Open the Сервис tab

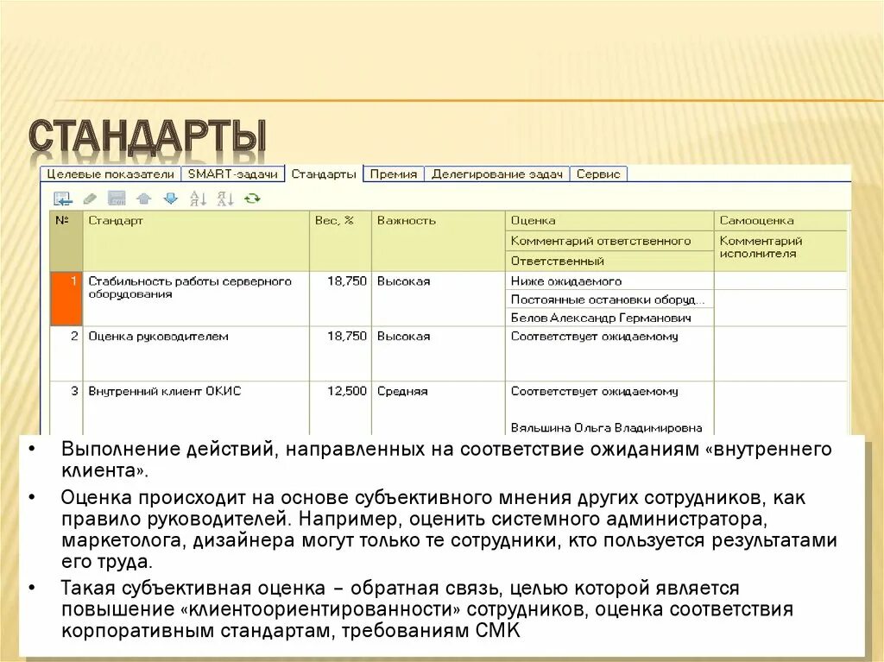click(x=598, y=174)
